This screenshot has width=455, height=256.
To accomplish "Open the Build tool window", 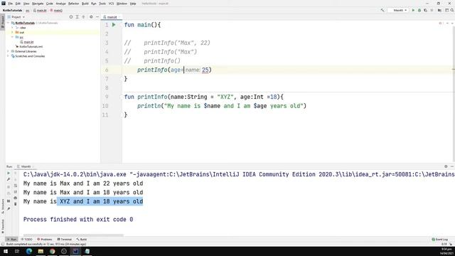I will click(x=82, y=239).
